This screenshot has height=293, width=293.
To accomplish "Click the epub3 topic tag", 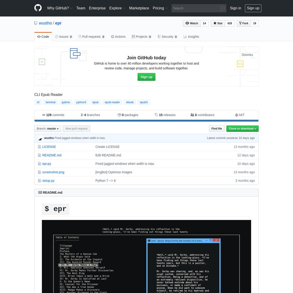I will [x=144, y=102].
